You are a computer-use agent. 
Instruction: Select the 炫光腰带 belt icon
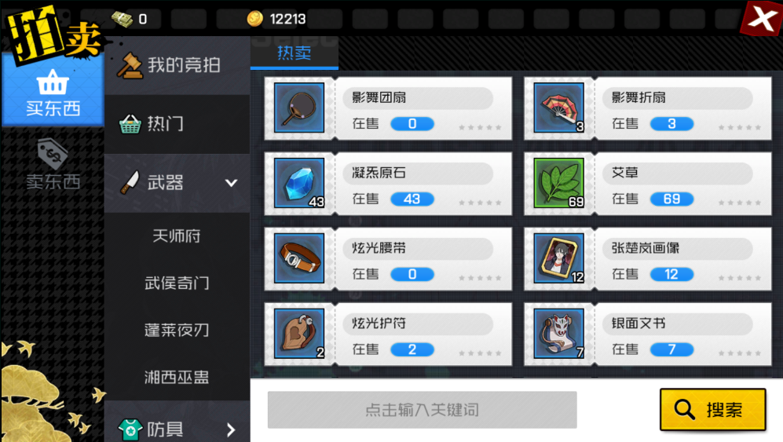click(x=299, y=258)
